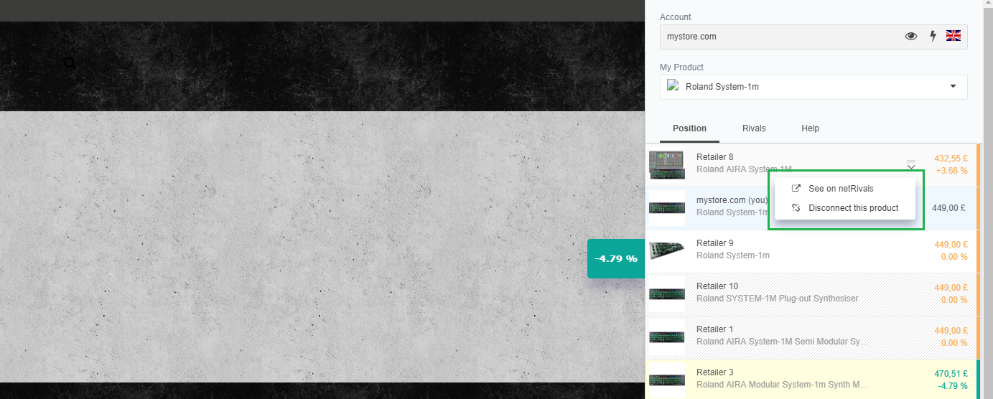This screenshot has height=399, width=993.
Task: Select Roland AIRA System-1M Semi Modular text
Action: click(783, 342)
